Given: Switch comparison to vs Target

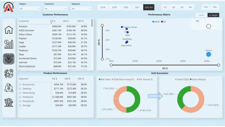Looking at the screenshot, I should click(213, 15).
